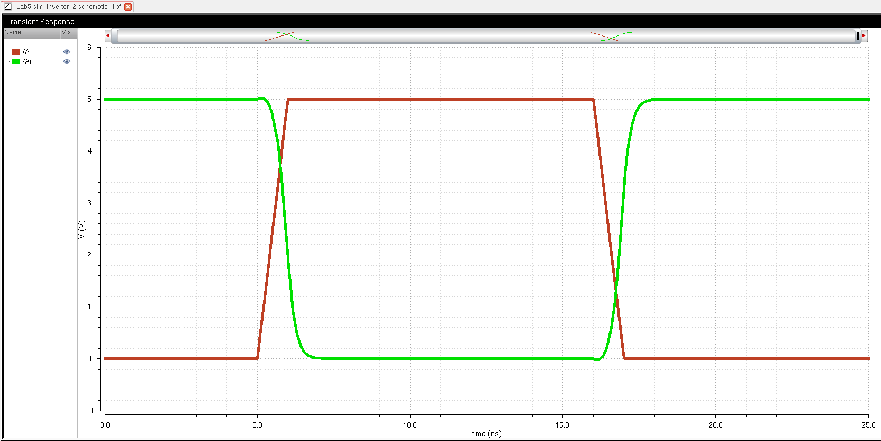Click the green color swatch for /Ai

16,61
